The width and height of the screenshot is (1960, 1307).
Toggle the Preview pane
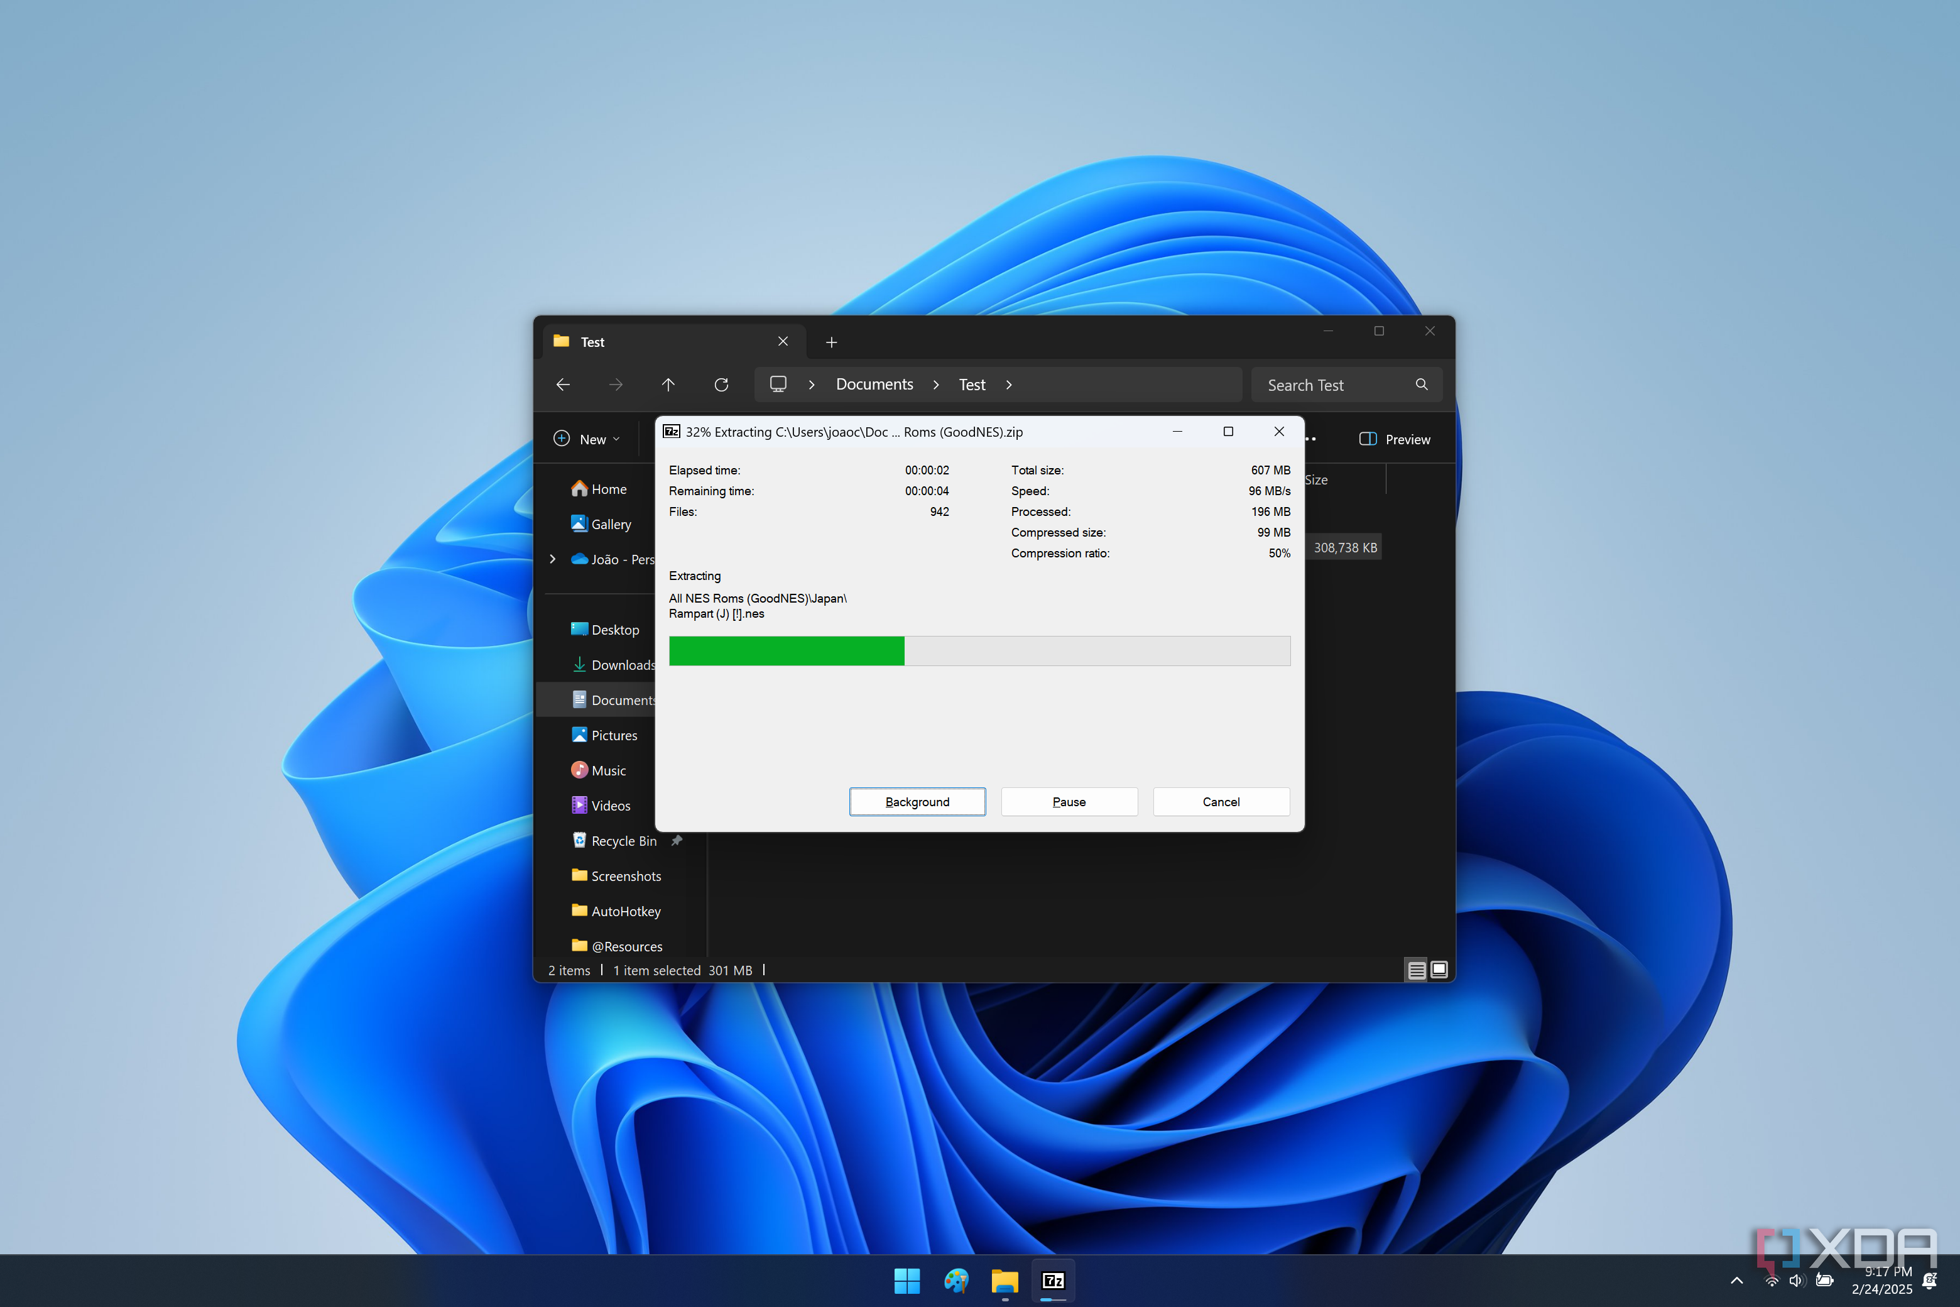pos(1394,439)
